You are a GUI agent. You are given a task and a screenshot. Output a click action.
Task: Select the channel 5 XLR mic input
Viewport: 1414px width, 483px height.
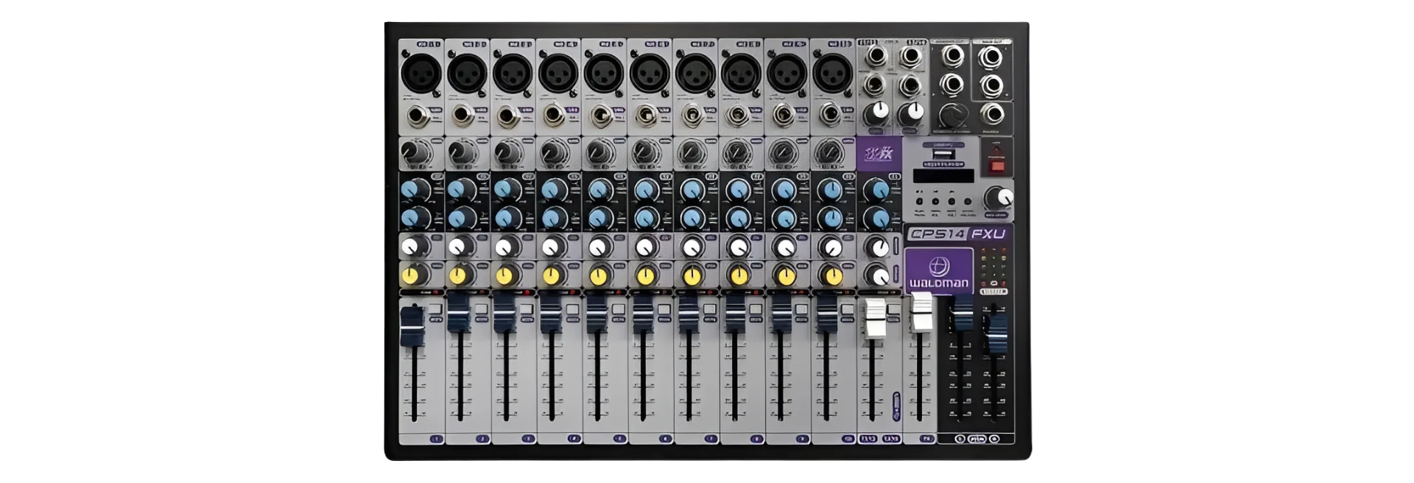coord(604,74)
